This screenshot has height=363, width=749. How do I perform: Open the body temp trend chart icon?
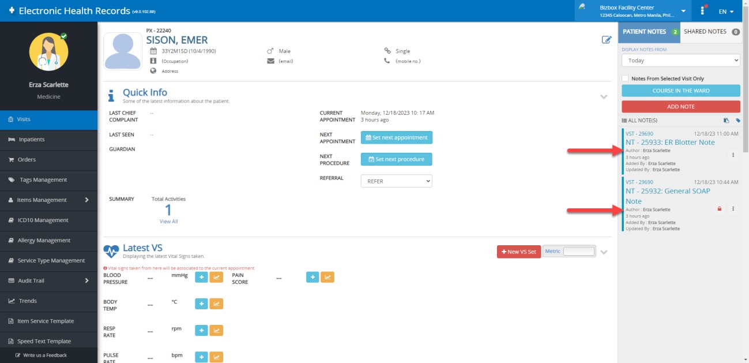point(216,304)
